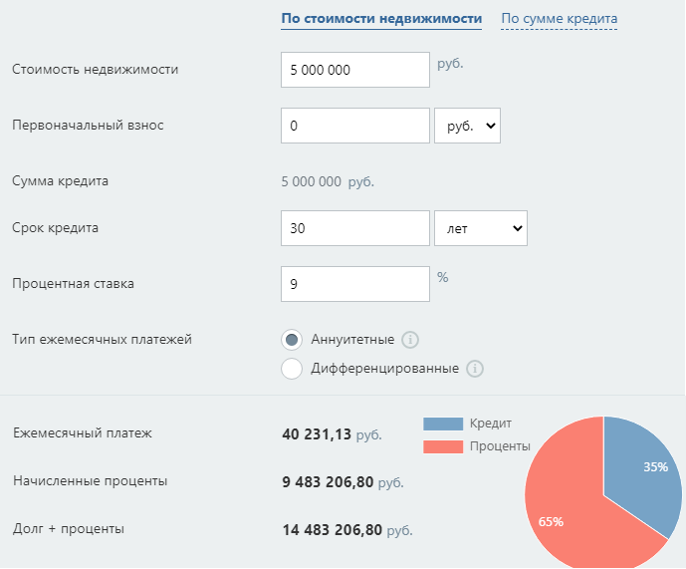
Task: Switch to По сумме кредита tab
Action: pyautogui.click(x=559, y=18)
